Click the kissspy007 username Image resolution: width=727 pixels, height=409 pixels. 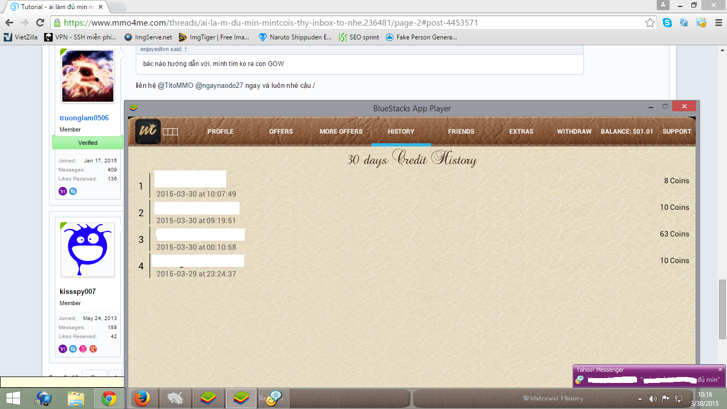point(78,291)
